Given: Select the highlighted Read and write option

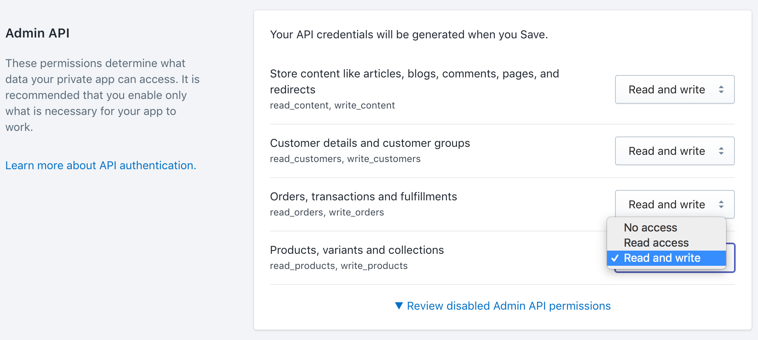Looking at the screenshot, I should [662, 258].
